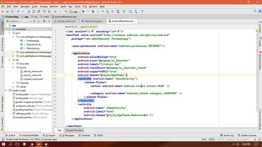The height and width of the screenshot is (147, 262).
Task: Click Search Everywhere magnifier at top right
Action: pyautogui.click(x=255, y=11)
